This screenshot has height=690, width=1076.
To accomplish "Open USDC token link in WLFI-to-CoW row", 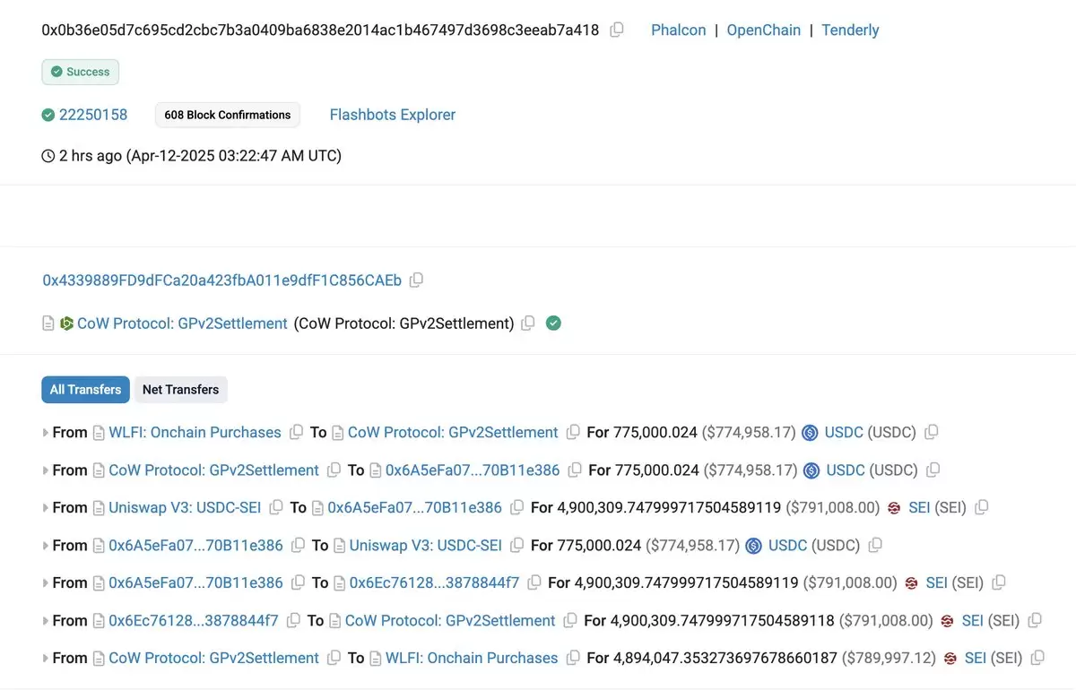I will [844, 432].
